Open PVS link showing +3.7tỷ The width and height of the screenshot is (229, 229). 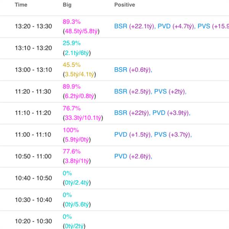(160, 134)
